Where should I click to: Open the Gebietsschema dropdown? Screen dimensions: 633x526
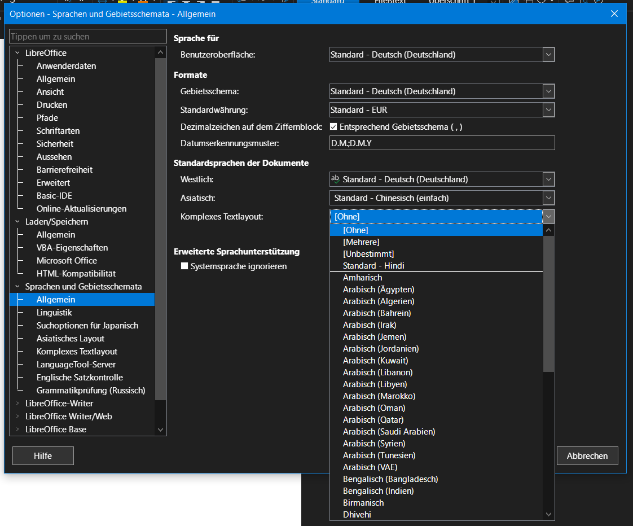(x=548, y=91)
